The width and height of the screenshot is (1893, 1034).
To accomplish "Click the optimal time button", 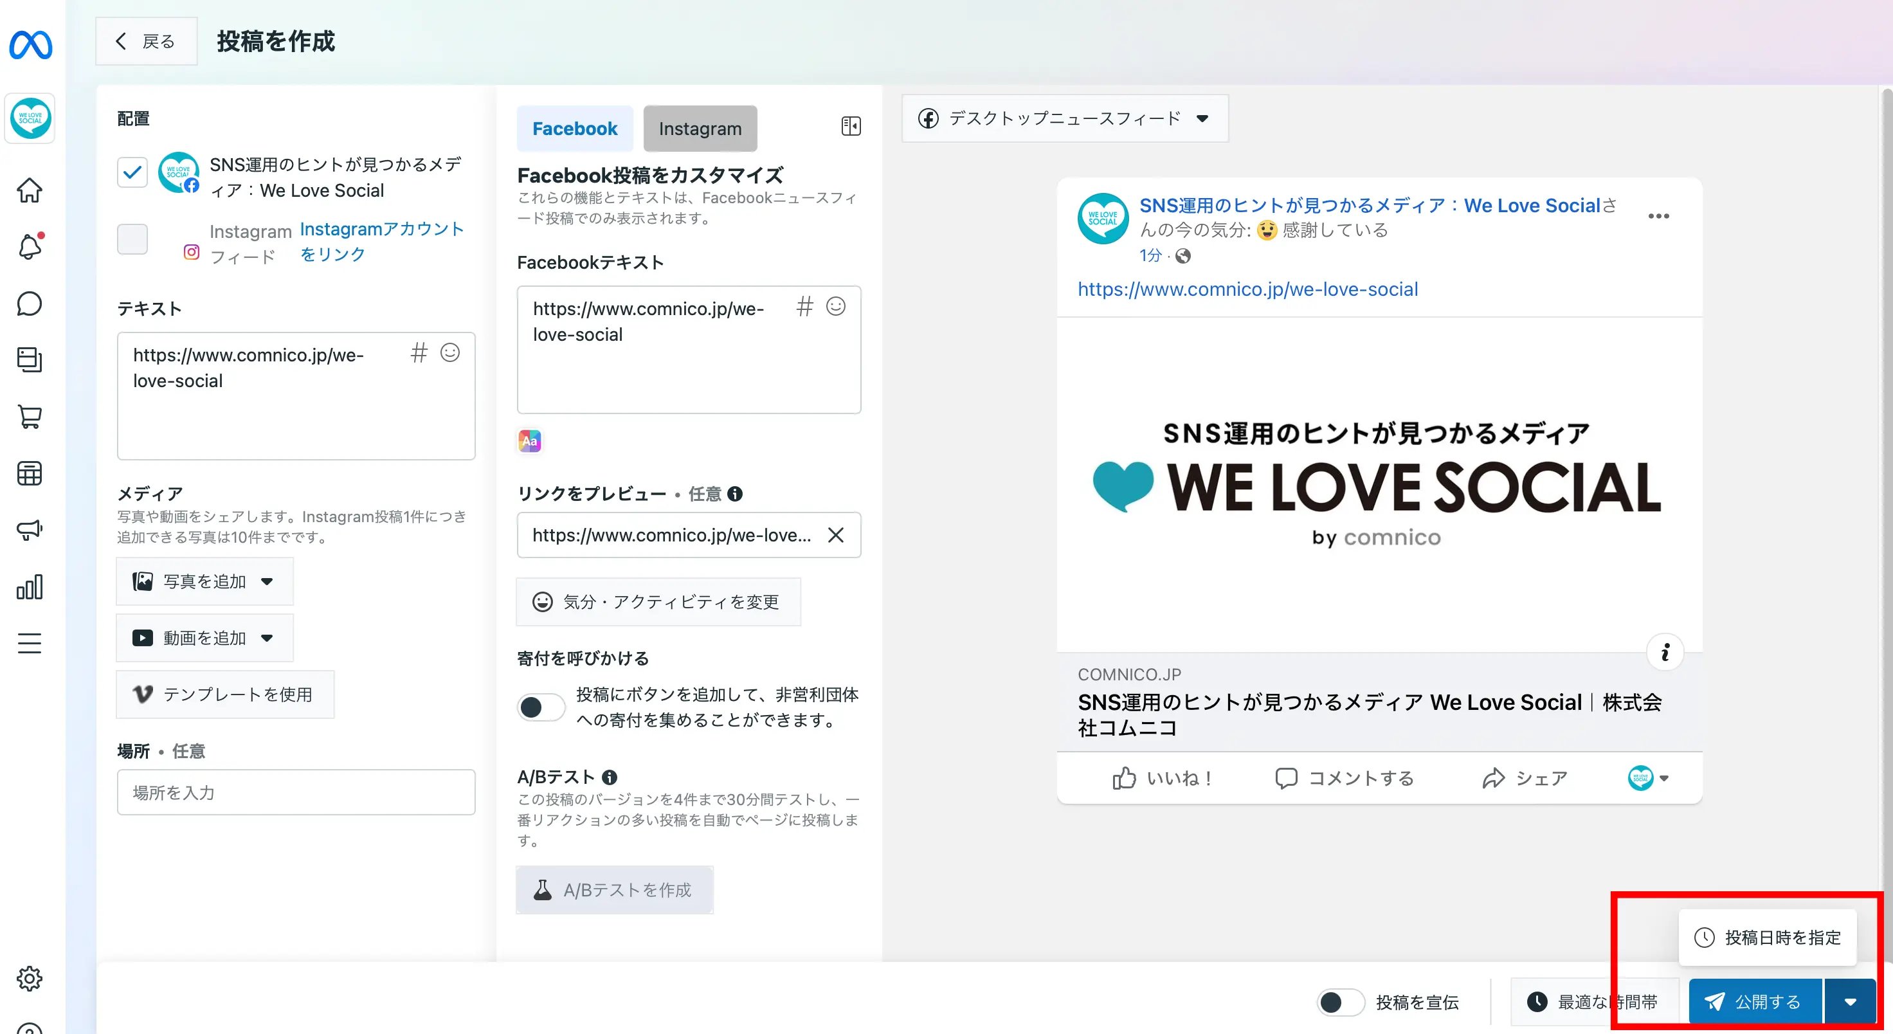I will click(1595, 1002).
